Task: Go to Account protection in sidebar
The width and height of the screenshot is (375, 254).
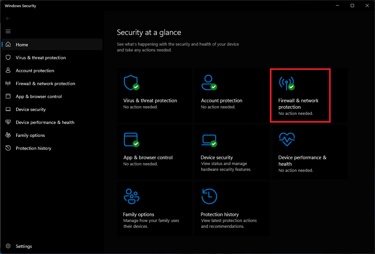Action: pyautogui.click(x=35, y=71)
